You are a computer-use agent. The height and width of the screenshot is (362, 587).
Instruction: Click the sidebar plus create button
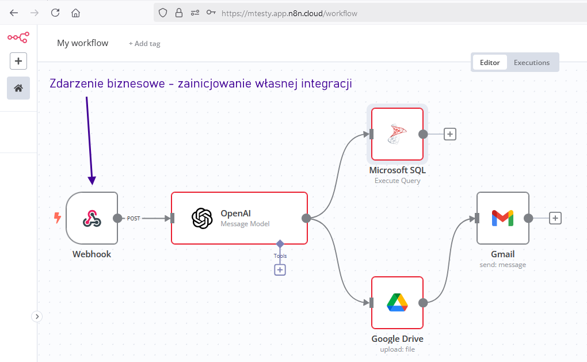pos(18,61)
